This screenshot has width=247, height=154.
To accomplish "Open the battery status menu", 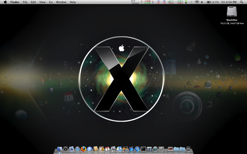I will [x=209, y=2].
